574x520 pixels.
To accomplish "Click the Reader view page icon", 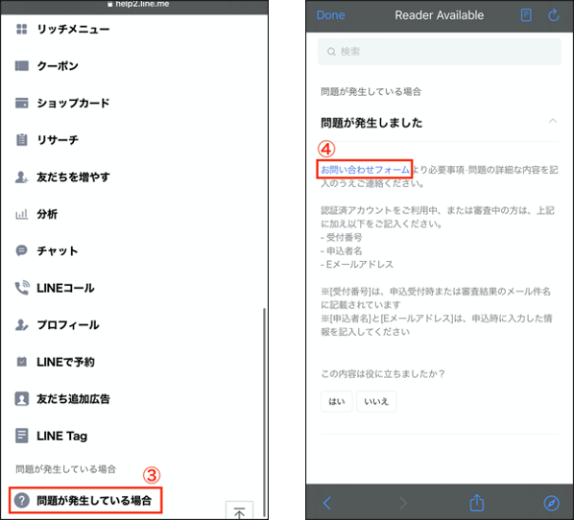I will pos(526,15).
